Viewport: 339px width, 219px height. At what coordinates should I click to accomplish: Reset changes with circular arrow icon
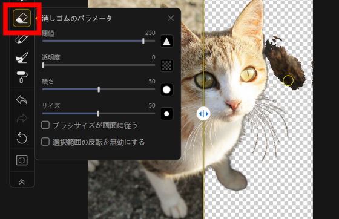click(x=22, y=138)
